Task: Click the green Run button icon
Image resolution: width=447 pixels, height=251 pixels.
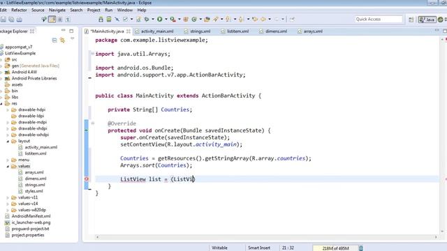Action: coord(160,20)
